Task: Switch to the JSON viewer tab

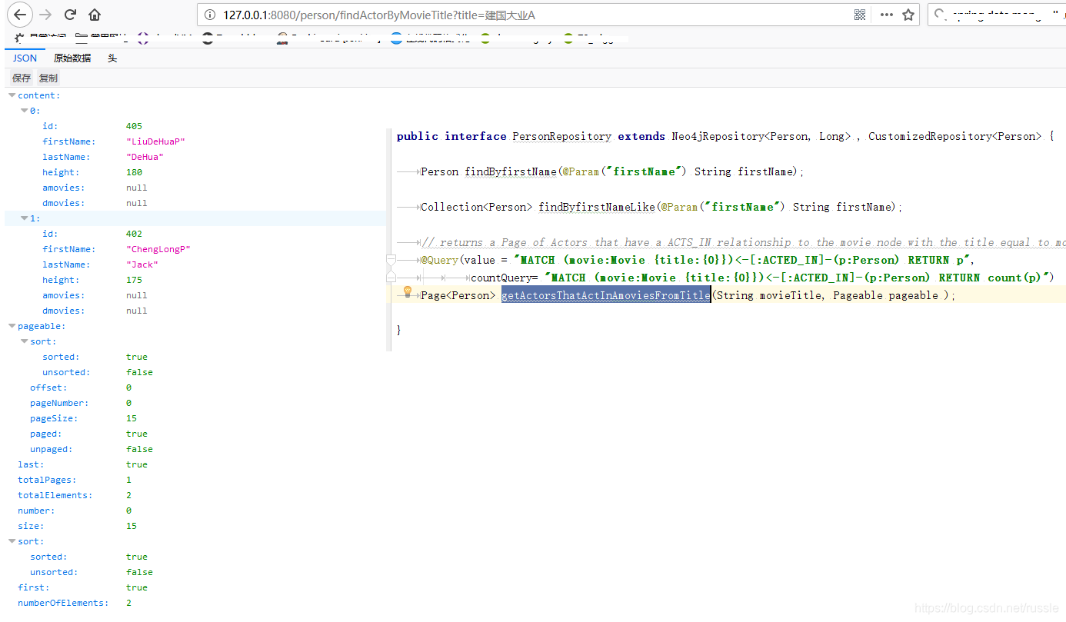Action: [x=25, y=58]
